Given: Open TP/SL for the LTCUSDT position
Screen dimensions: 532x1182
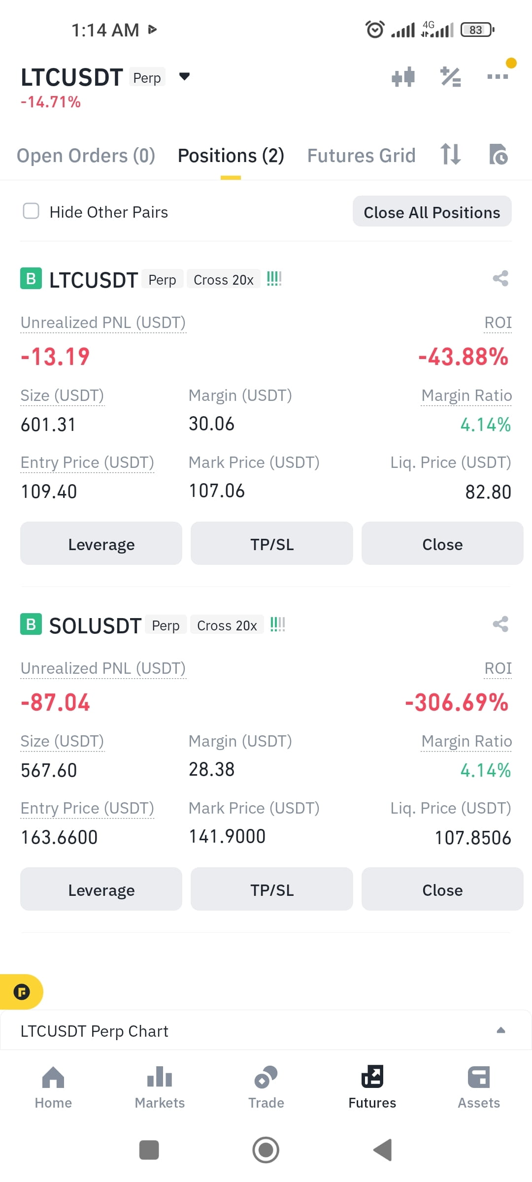Looking at the screenshot, I should coord(272,544).
